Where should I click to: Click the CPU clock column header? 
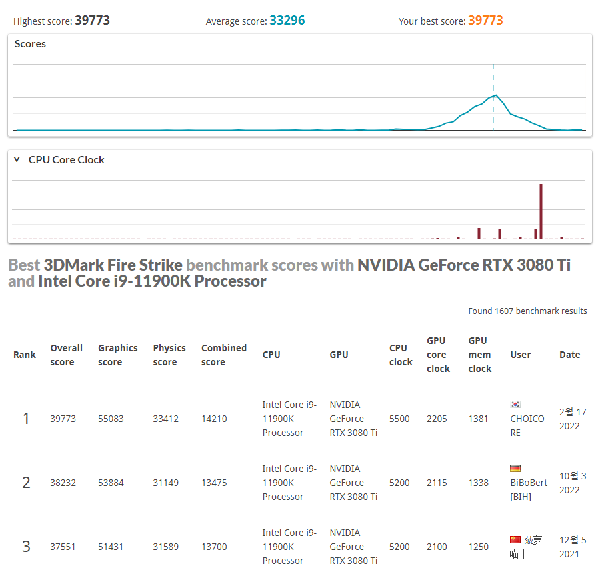(401, 355)
